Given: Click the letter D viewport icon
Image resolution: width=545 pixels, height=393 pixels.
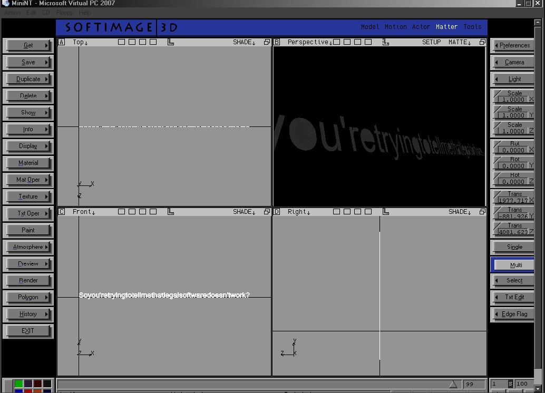Looking at the screenshot, I should pos(277,212).
